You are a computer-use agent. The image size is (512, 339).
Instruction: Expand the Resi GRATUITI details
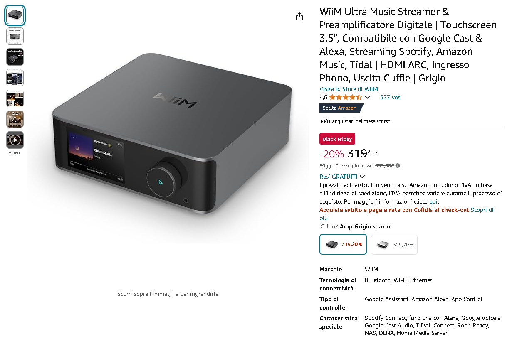tap(342, 177)
